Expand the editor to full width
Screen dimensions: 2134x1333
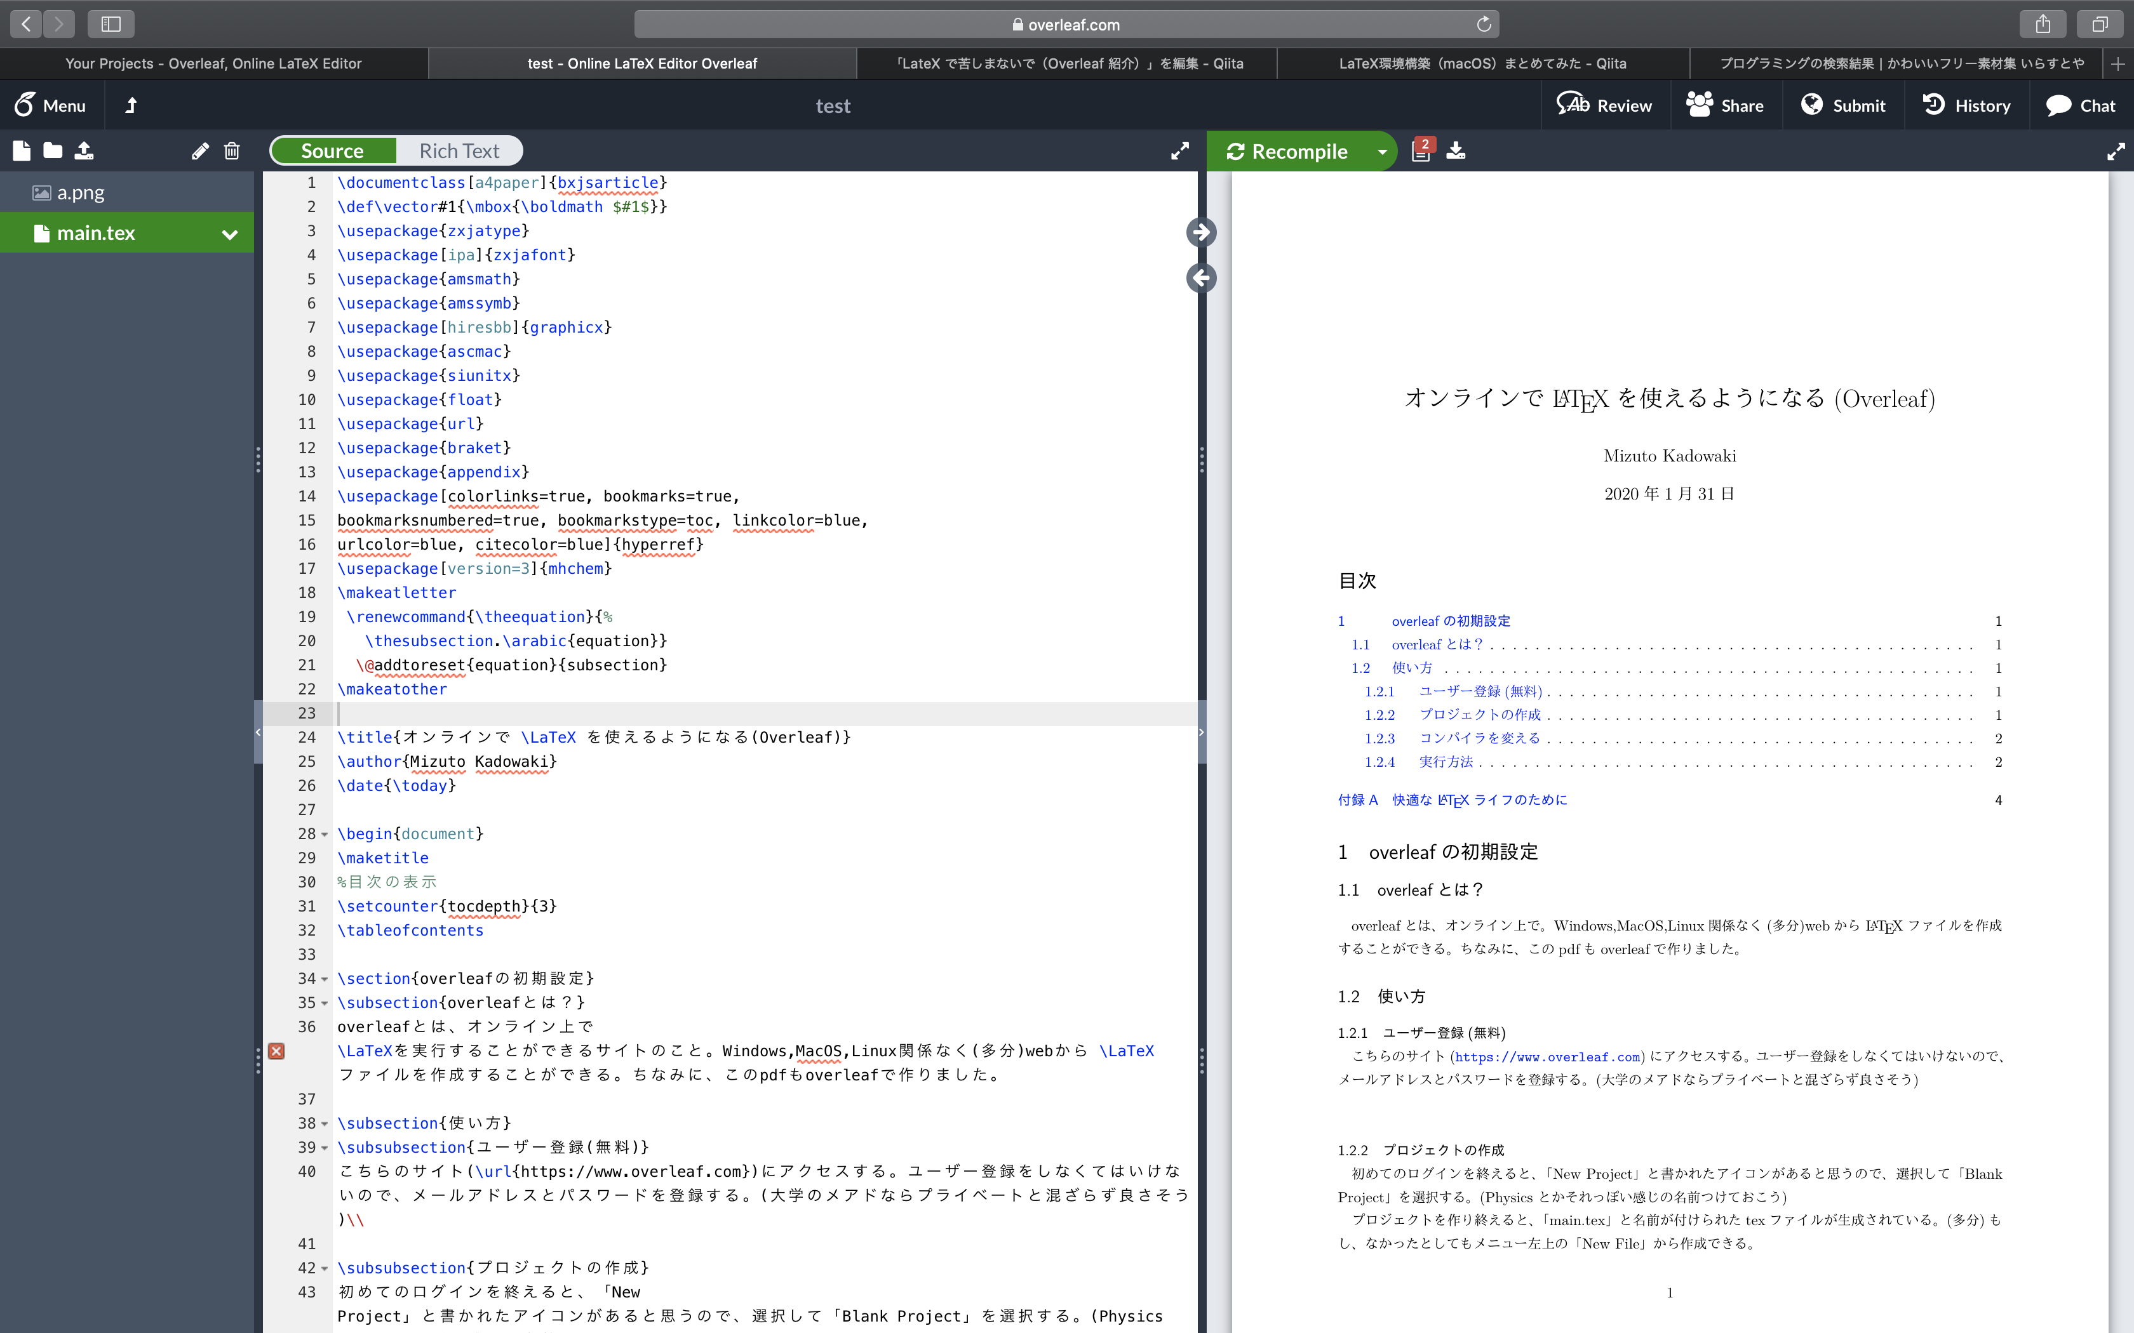[1179, 151]
